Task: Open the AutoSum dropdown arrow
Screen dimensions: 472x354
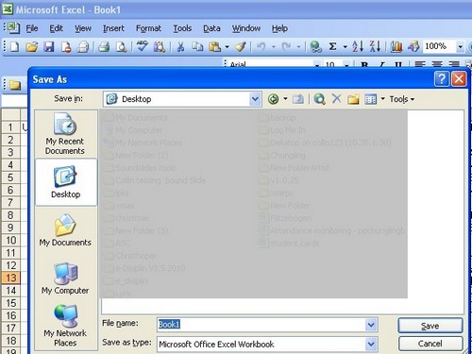Action: click(345, 47)
